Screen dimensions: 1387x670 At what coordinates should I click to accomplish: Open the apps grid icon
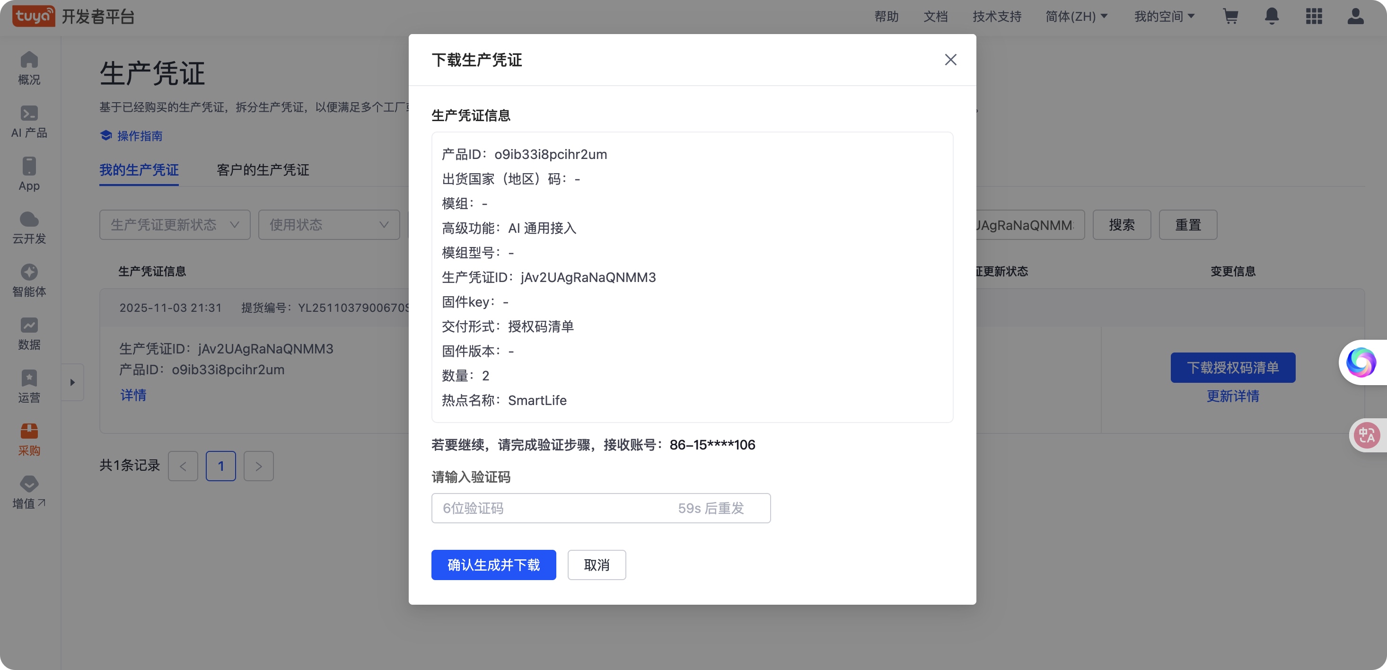coord(1314,16)
